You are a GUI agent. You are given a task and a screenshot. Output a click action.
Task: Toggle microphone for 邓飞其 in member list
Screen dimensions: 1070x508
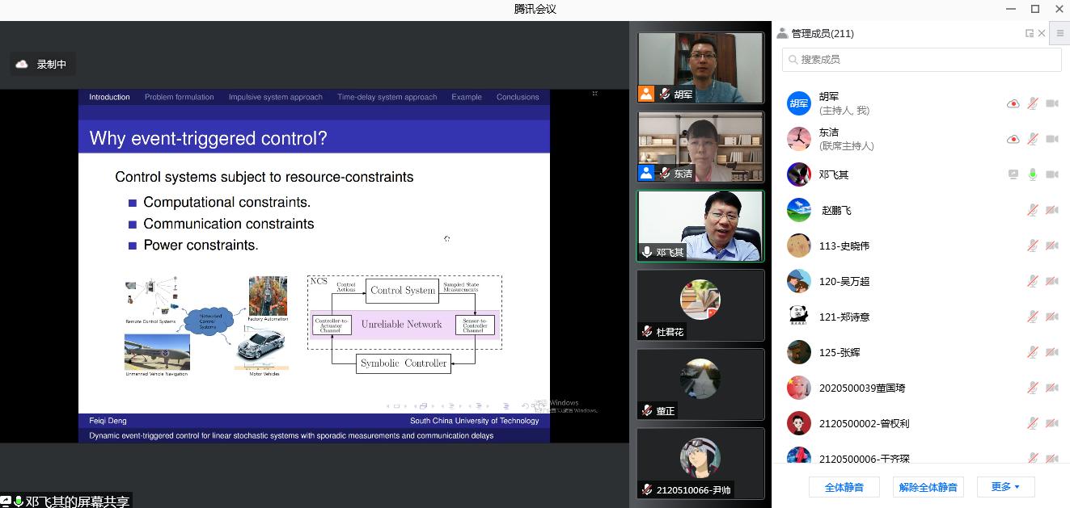click(1033, 174)
